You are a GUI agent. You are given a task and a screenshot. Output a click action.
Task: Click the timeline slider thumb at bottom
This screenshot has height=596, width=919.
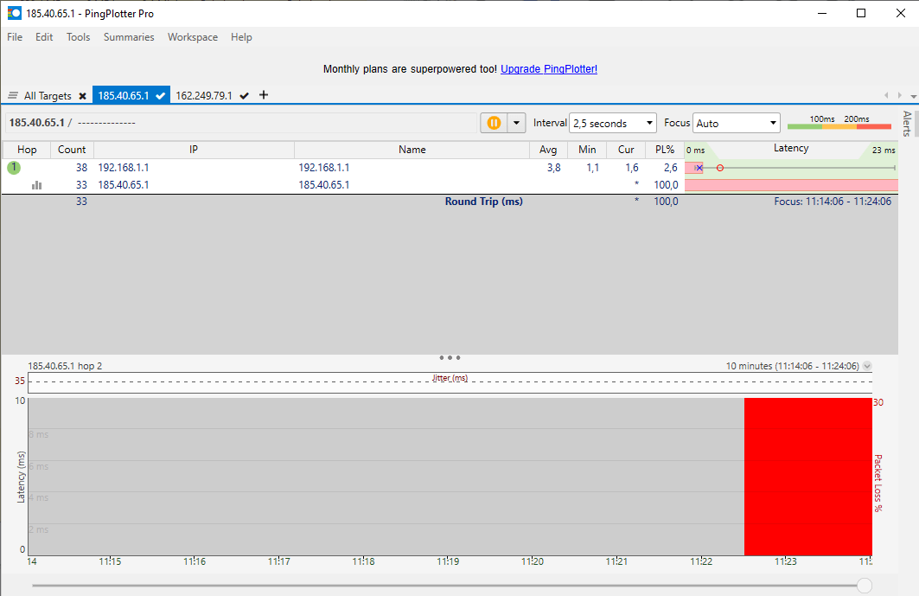point(865,585)
